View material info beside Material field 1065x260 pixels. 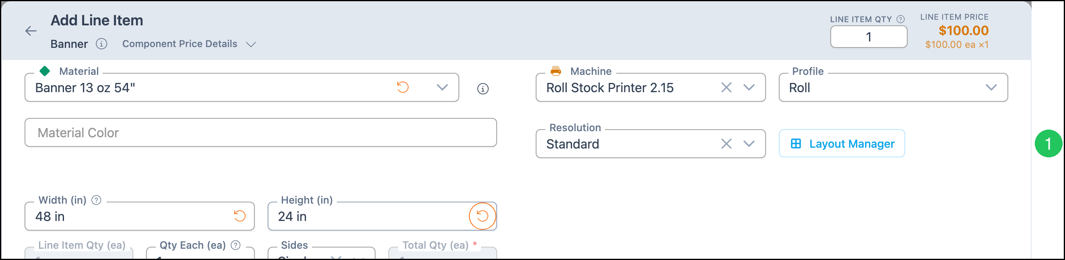click(x=483, y=89)
